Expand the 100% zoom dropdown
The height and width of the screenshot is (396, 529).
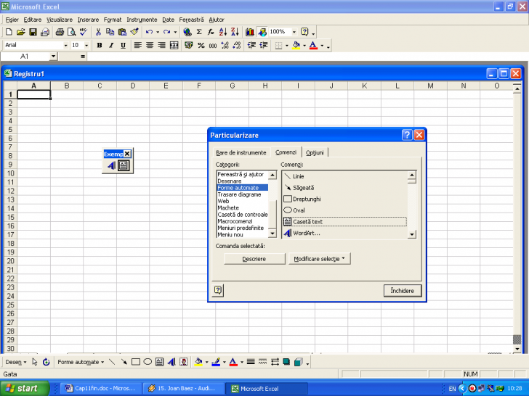[x=294, y=32]
